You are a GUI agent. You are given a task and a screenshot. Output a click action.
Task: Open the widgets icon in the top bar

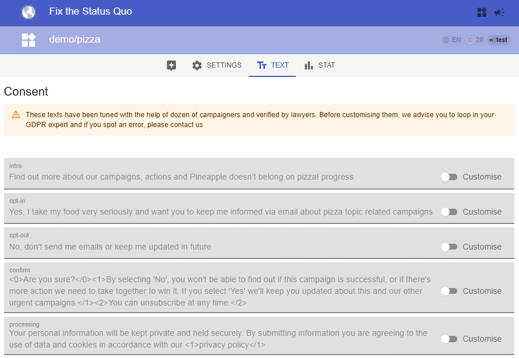[482, 13]
